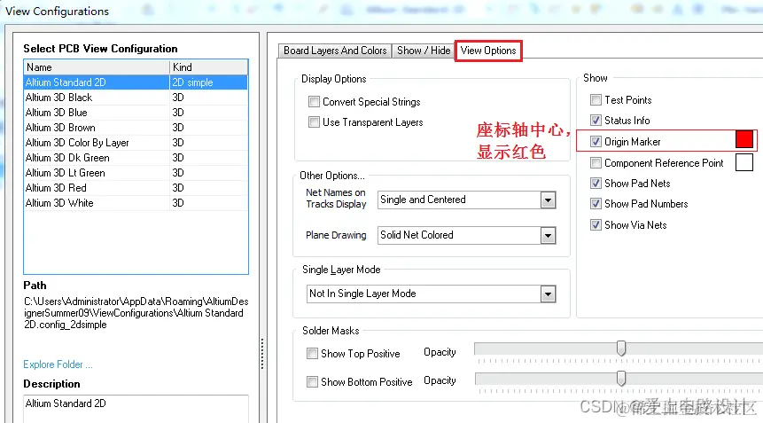The height and width of the screenshot is (423, 763).
Task: Select Altium 3D White configuration
Action: tap(136, 203)
